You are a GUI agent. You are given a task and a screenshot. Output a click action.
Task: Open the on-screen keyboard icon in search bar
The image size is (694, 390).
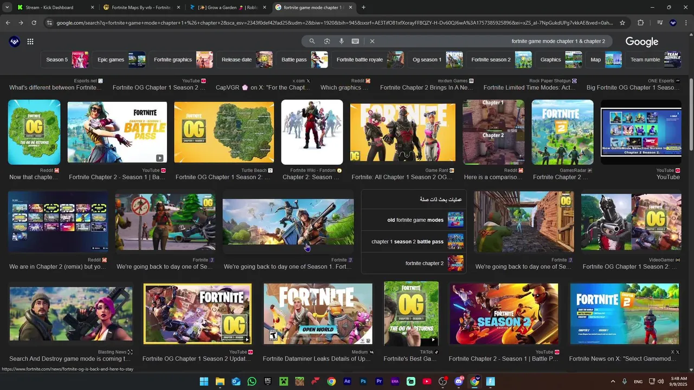point(355,41)
